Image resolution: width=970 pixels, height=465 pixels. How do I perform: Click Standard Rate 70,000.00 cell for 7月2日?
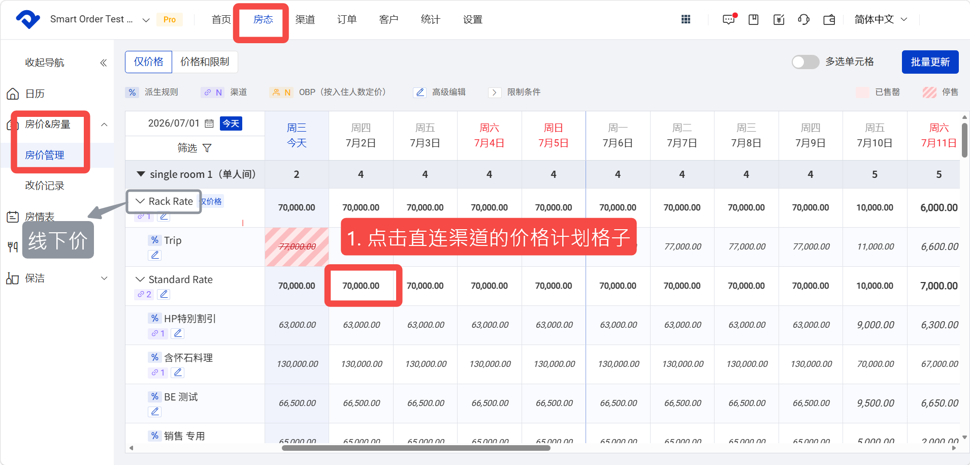point(361,286)
